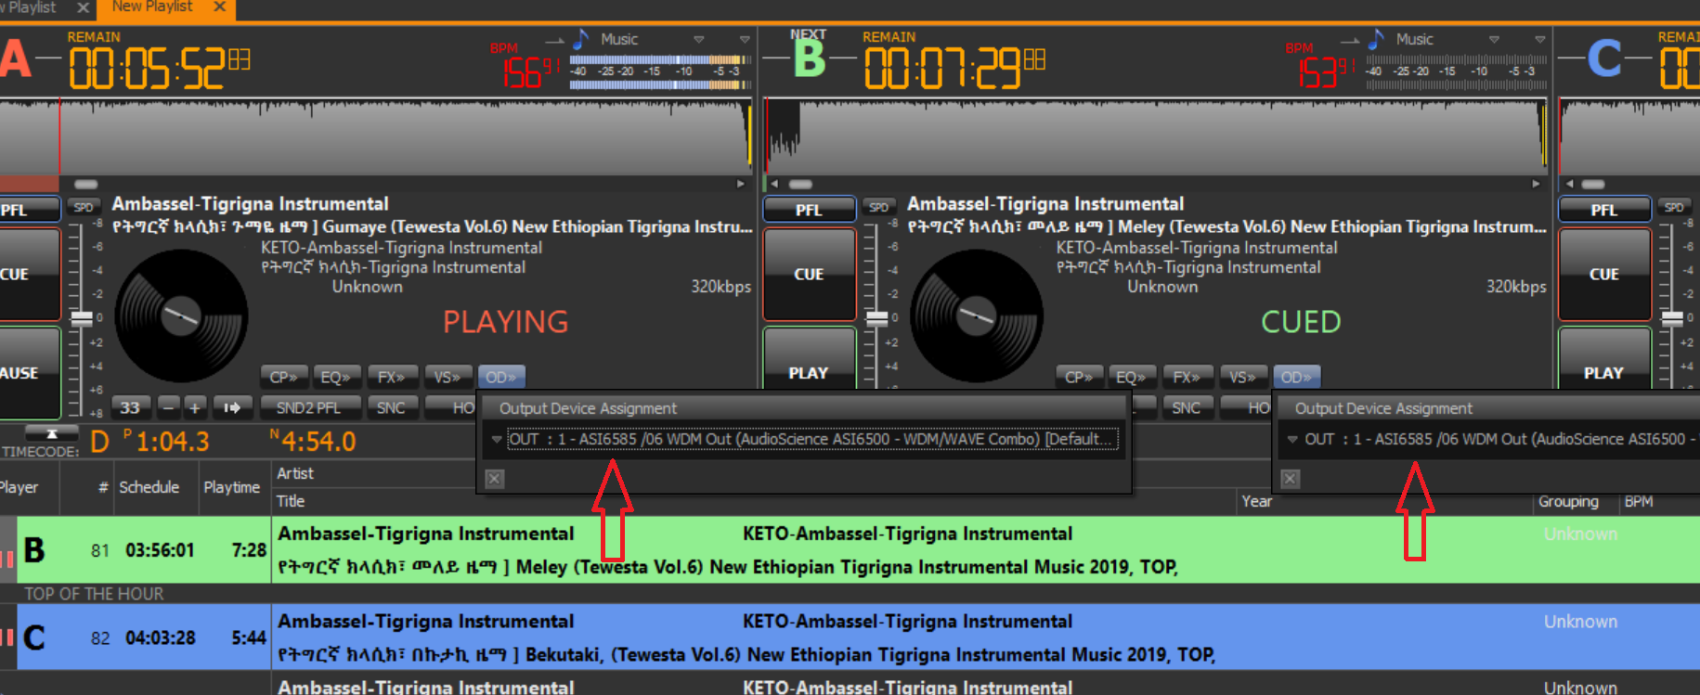Toggle the SNC sync button on deck A
This screenshot has height=695, width=1700.
click(391, 407)
